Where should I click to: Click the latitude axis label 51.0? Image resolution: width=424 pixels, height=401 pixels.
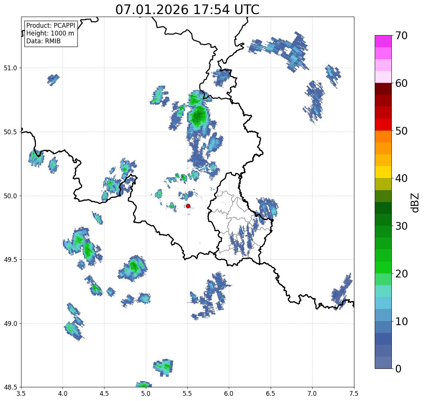click(10, 68)
